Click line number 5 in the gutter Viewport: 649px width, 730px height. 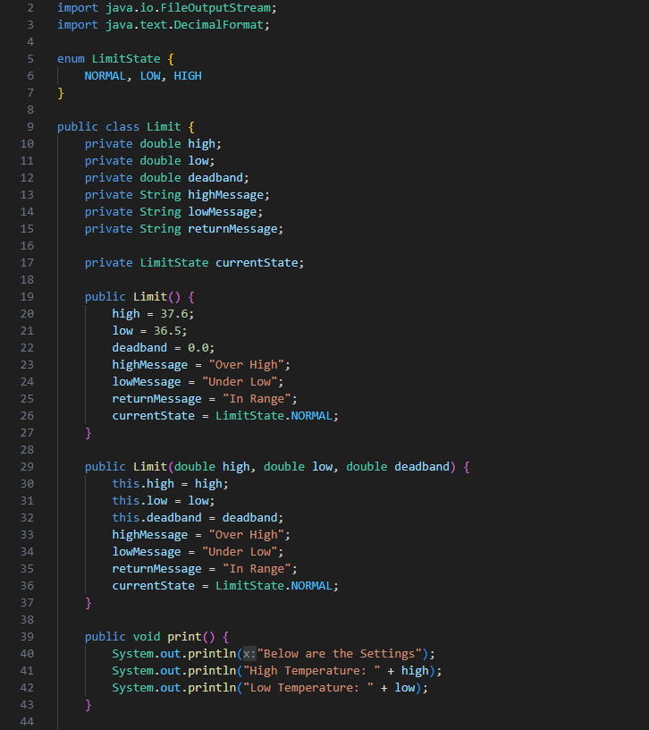30,59
